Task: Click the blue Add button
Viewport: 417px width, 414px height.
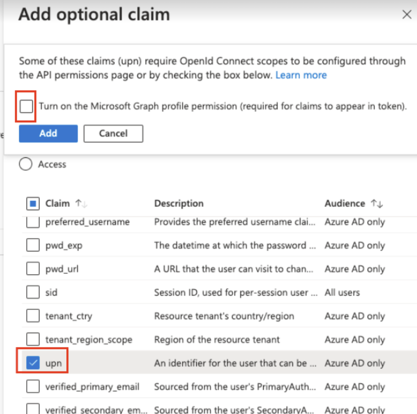Action: (x=48, y=133)
